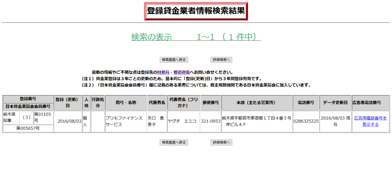Image resolution: width=392 pixels, height=185 pixels.
Task: Select the 広告用電話番号 column header
Action: pyautogui.click(x=371, y=103)
